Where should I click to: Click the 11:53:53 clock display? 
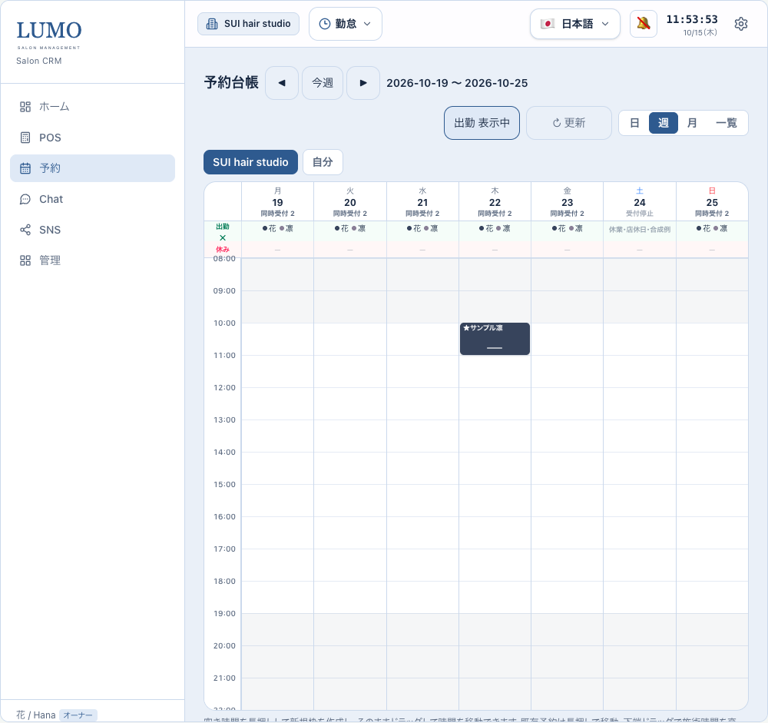click(692, 20)
